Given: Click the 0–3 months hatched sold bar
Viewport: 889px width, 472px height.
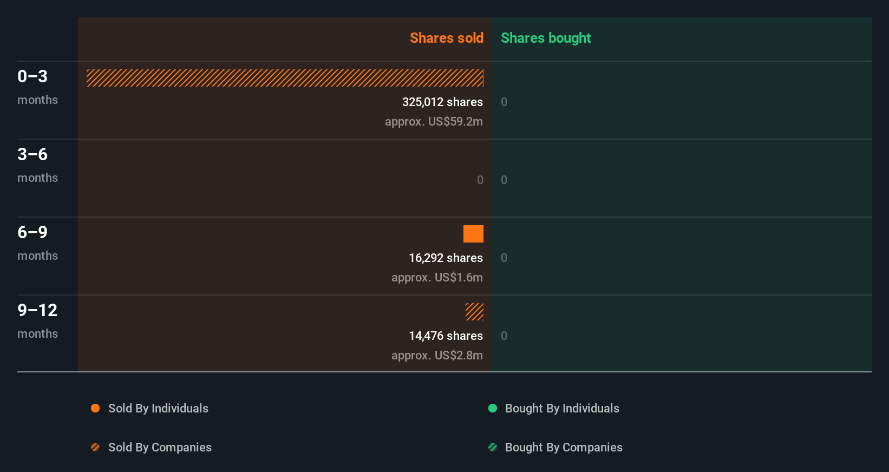Looking at the screenshot, I should 285,78.
